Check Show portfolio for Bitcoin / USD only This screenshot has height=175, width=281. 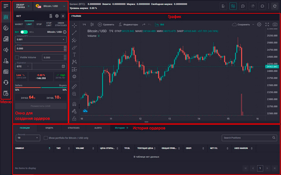pyautogui.click(x=46, y=138)
